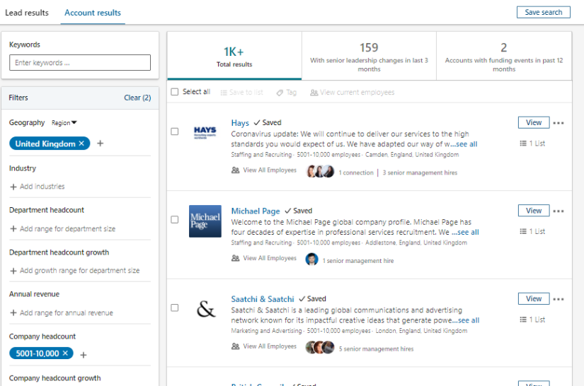Click Michael Page hire avatar
Screen dimensions: 584x386
(311, 259)
